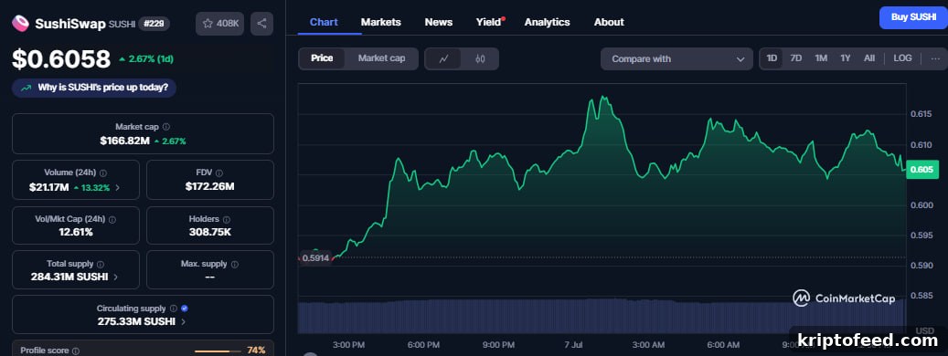Open the share icon button

coord(261,24)
